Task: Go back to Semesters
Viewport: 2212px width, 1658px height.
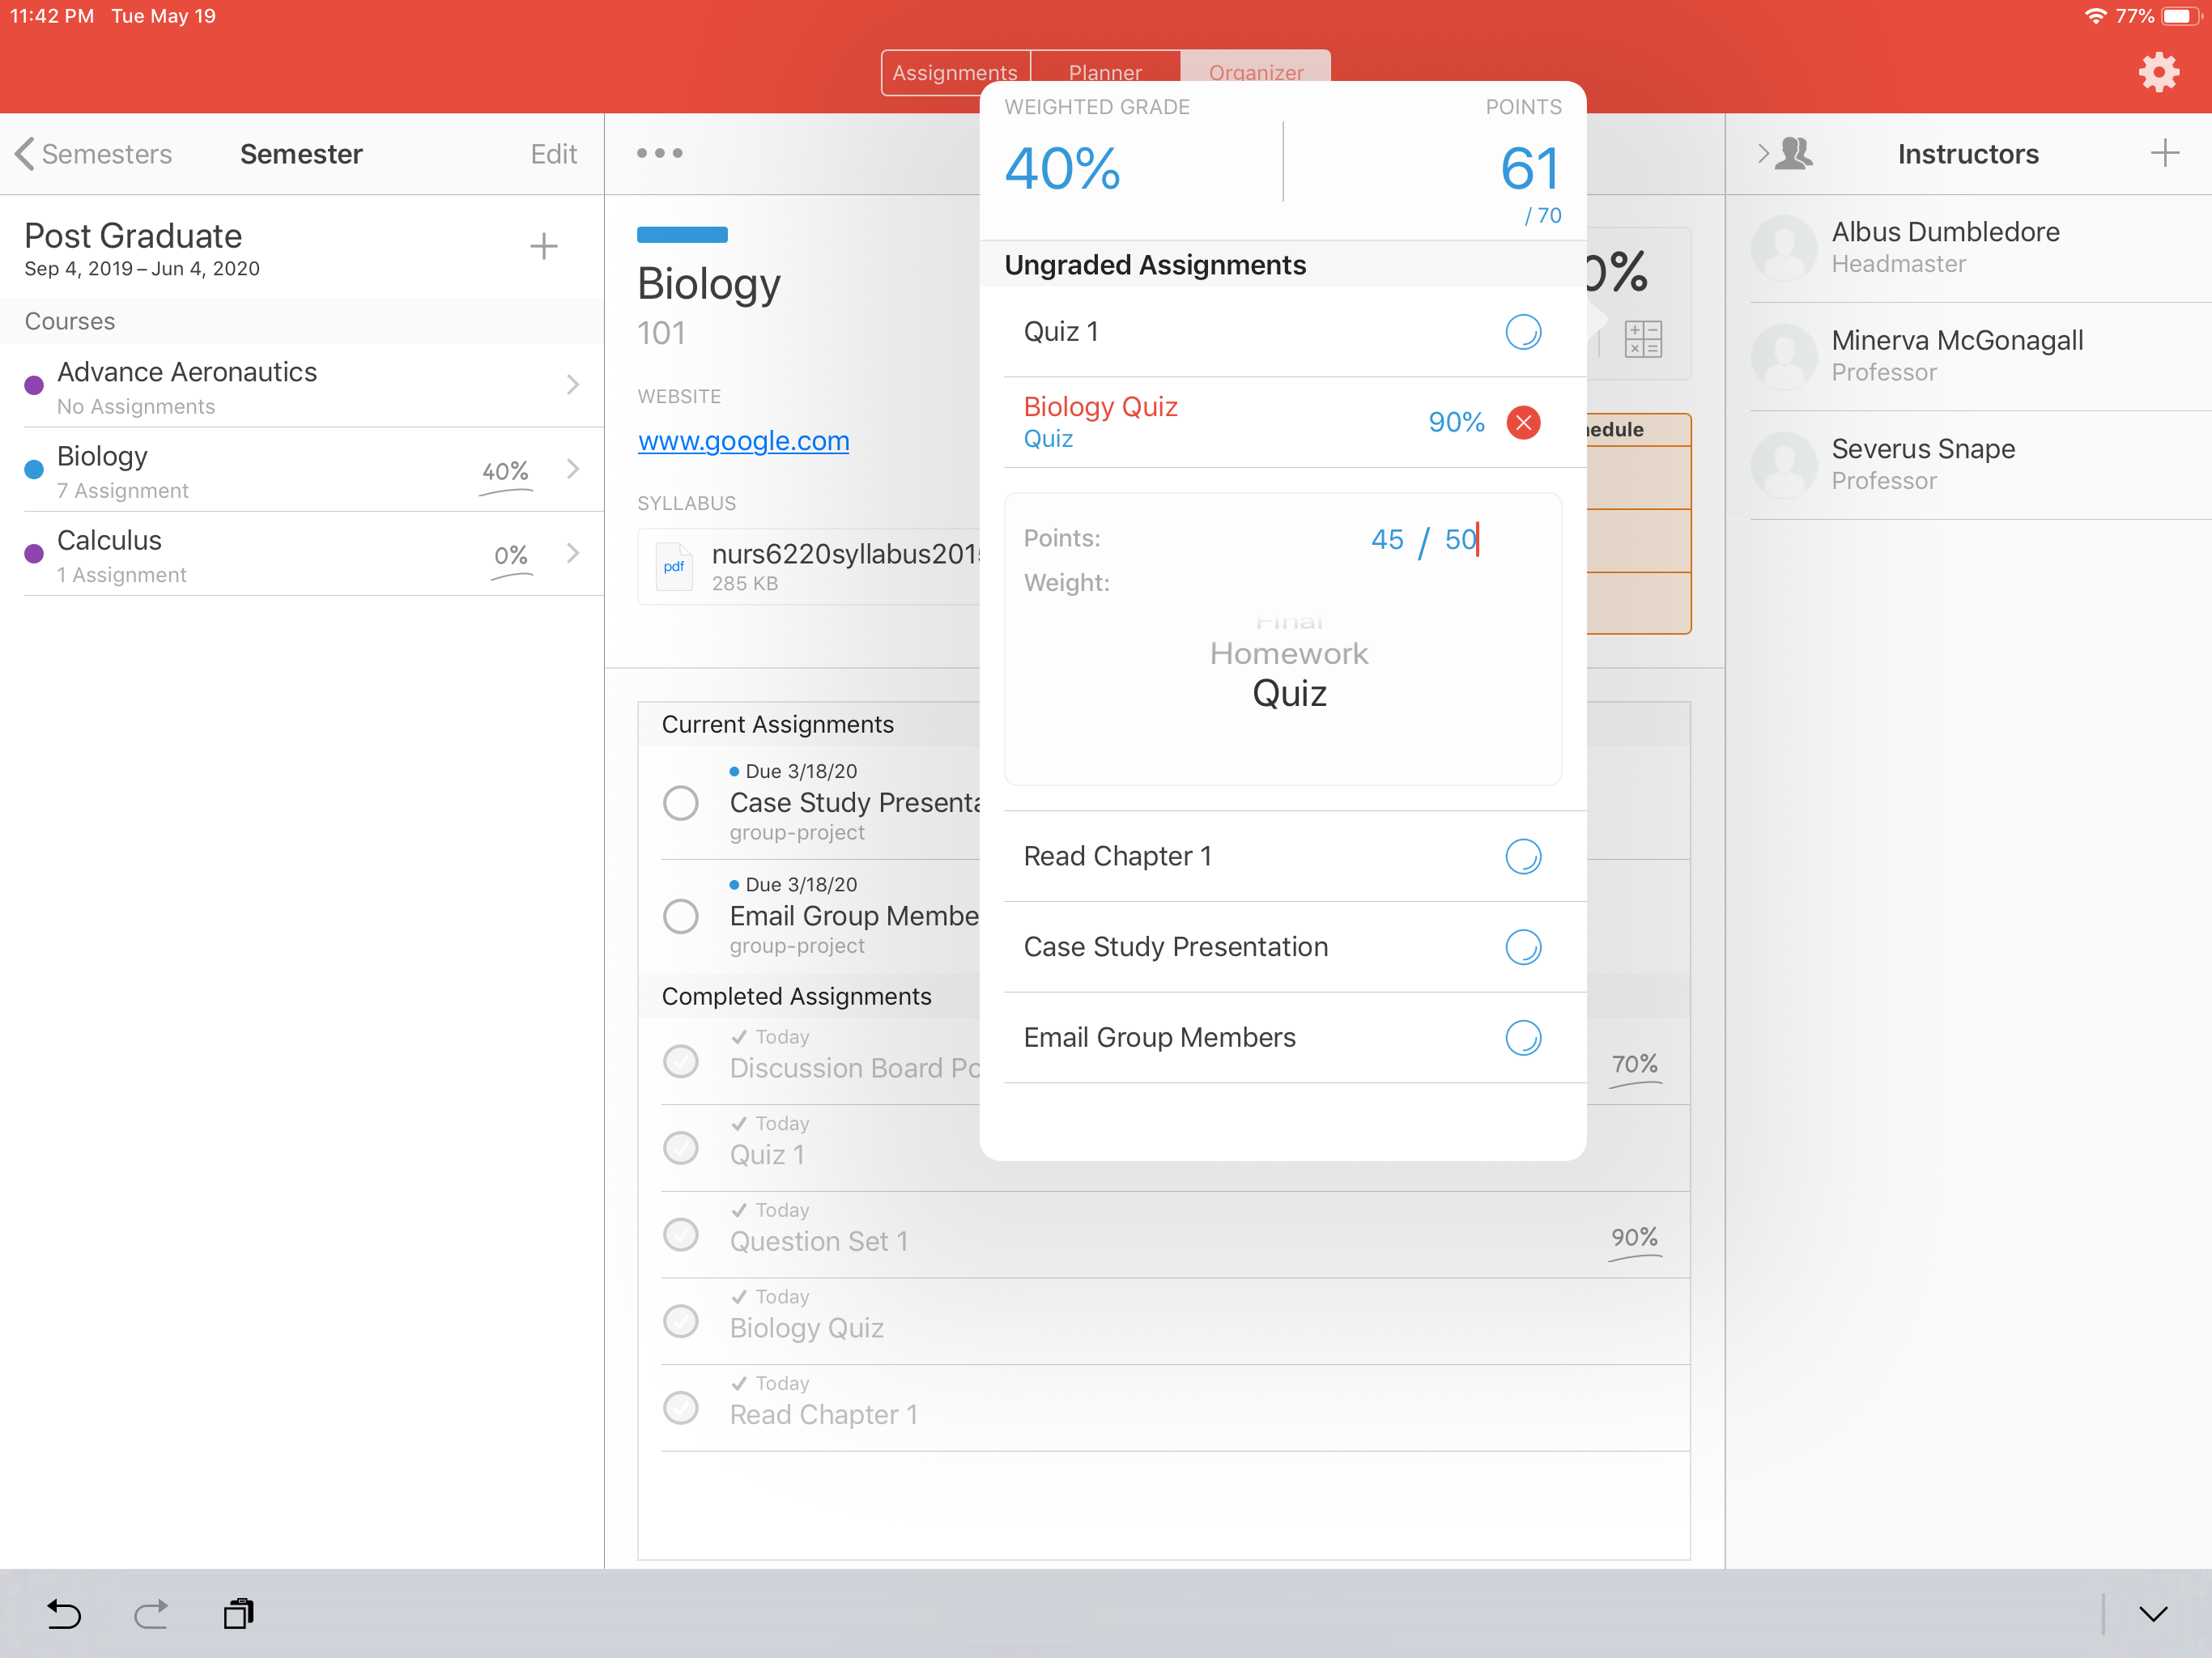Action: click(94, 154)
